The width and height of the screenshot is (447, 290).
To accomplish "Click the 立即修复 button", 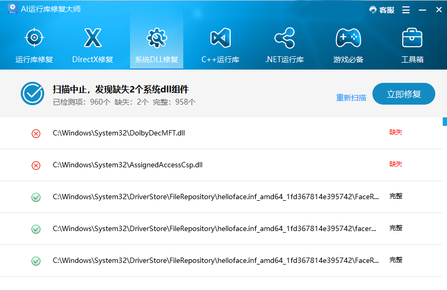I will [404, 94].
